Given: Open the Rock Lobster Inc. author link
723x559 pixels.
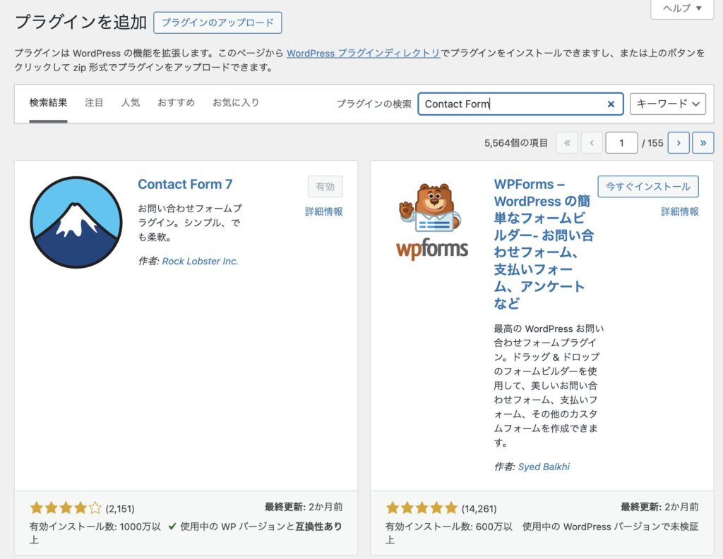Looking at the screenshot, I should click(200, 261).
